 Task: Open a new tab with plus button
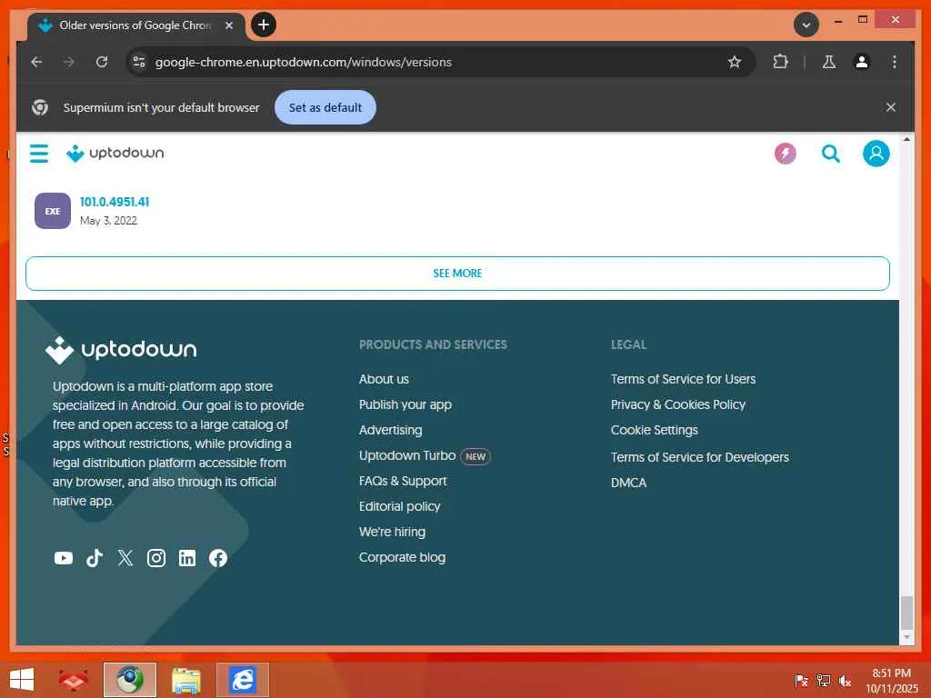point(264,25)
